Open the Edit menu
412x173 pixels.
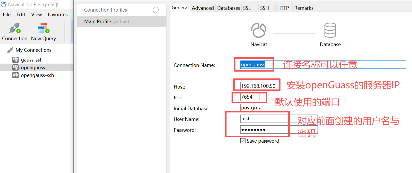(21, 14)
